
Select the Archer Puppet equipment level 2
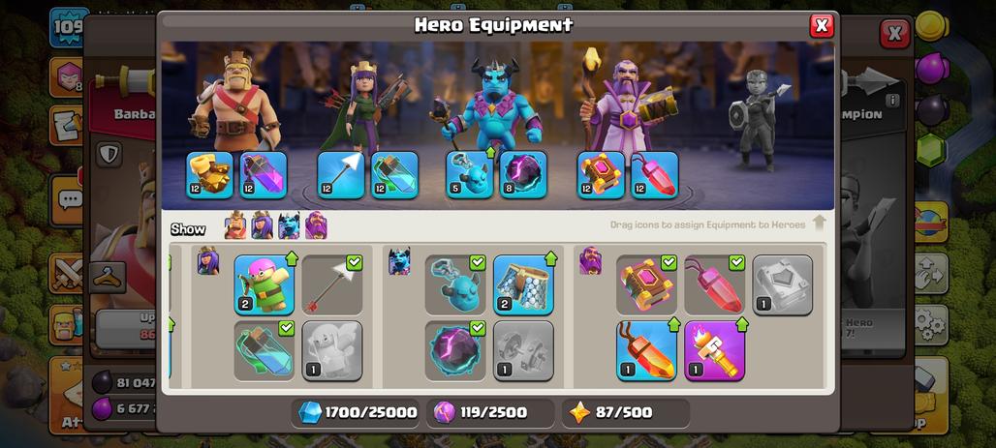[x=265, y=284]
